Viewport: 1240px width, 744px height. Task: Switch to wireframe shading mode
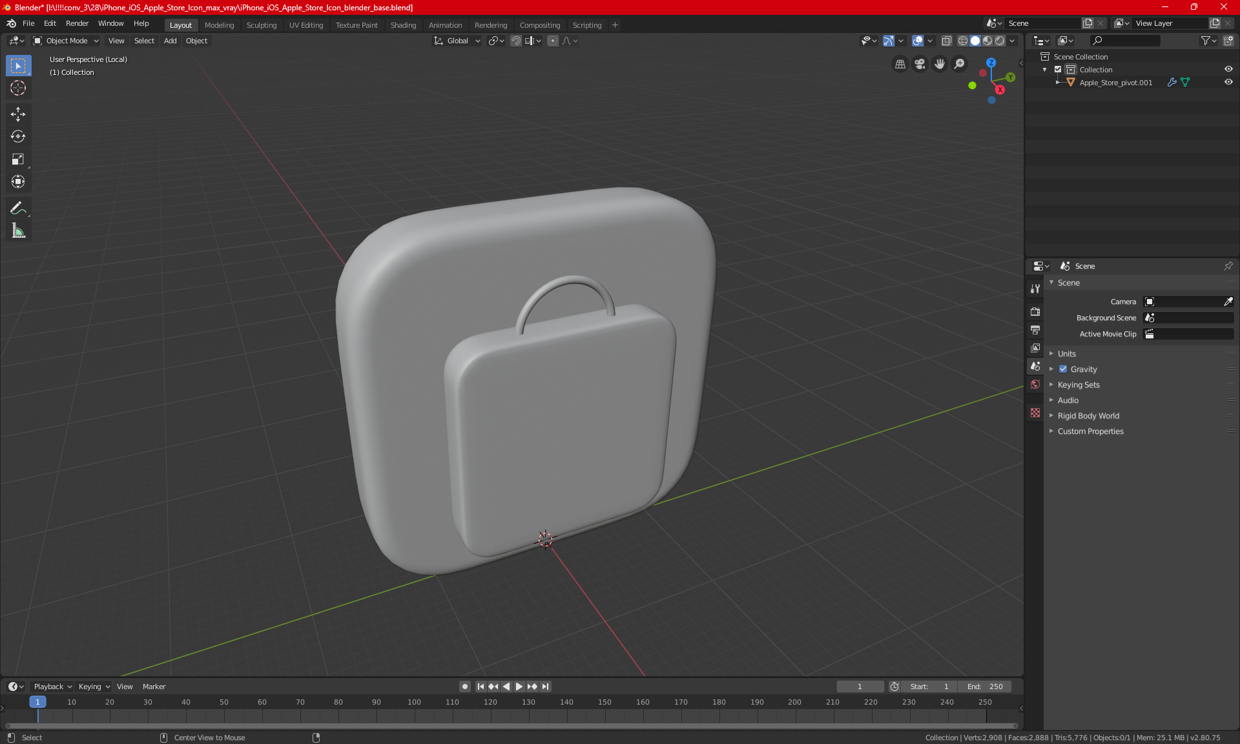[x=962, y=41]
